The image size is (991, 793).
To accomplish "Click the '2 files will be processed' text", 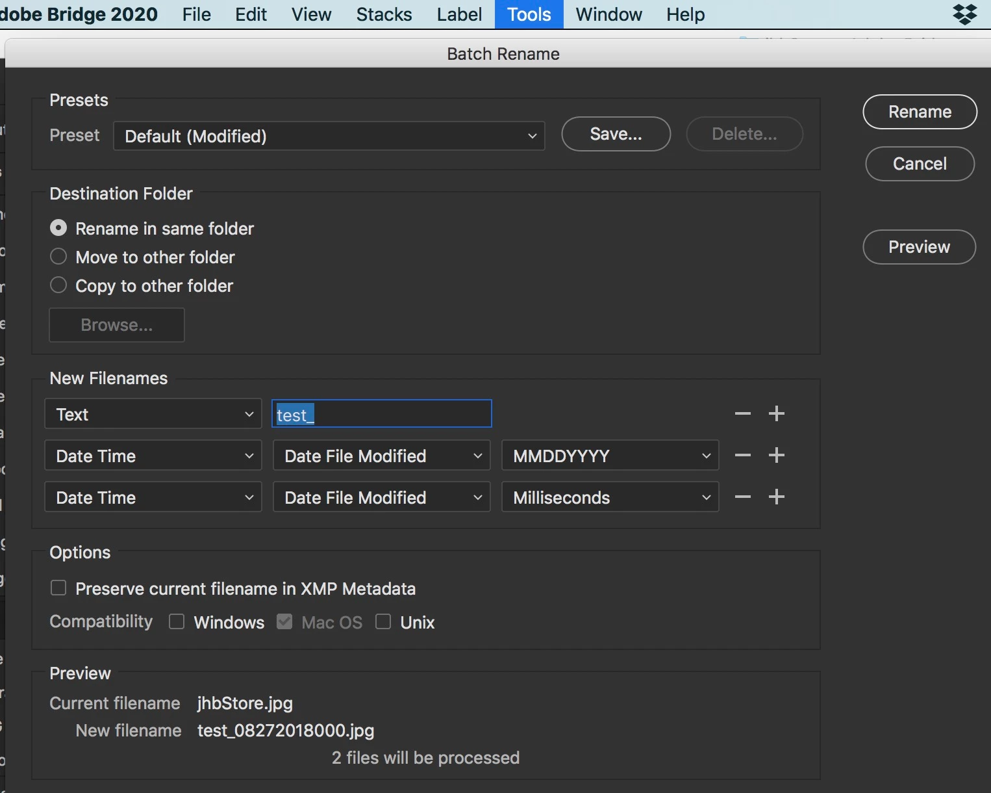I will click(425, 758).
